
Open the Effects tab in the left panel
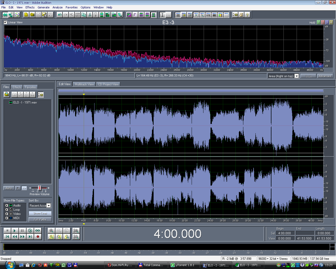(x=17, y=87)
